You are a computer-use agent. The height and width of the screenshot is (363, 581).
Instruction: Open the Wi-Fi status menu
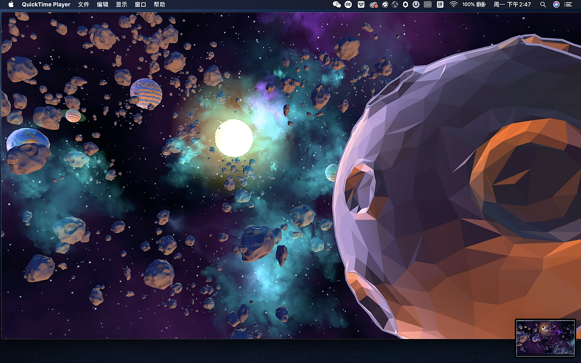point(453,5)
